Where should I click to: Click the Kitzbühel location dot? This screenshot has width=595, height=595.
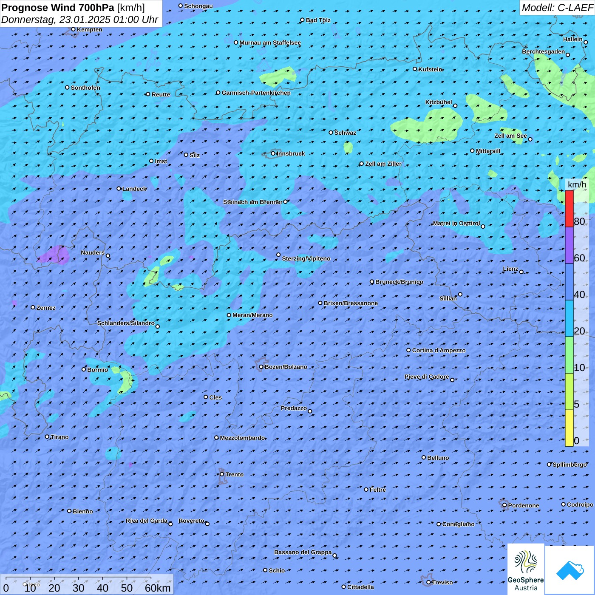[x=455, y=106]
